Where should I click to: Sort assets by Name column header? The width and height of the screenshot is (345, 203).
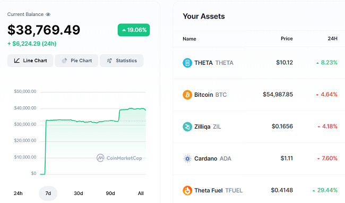189,39
